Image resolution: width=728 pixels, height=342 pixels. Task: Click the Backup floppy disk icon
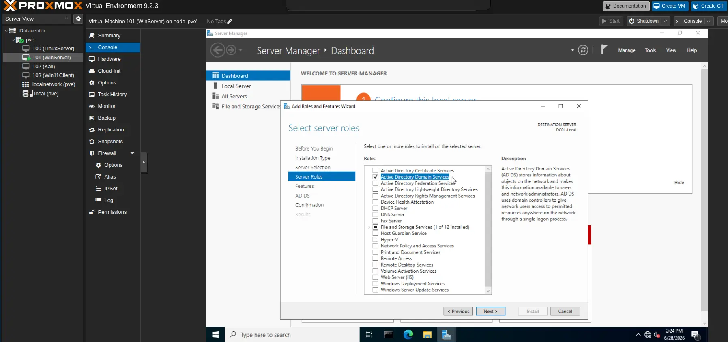[92, 118]
